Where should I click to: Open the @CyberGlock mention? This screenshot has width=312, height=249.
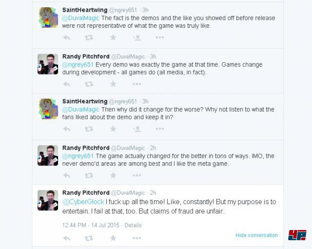83,202
